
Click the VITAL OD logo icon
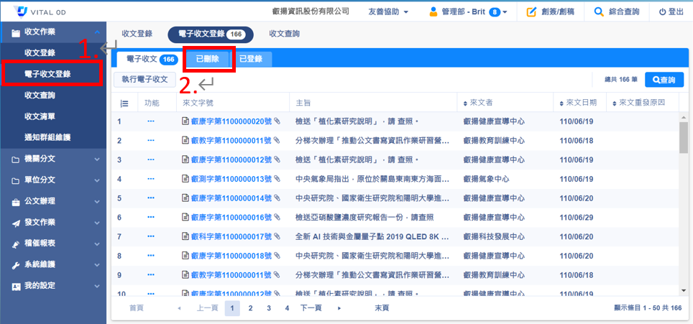point(19,11)
